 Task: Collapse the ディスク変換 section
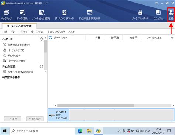coord(41,66)
